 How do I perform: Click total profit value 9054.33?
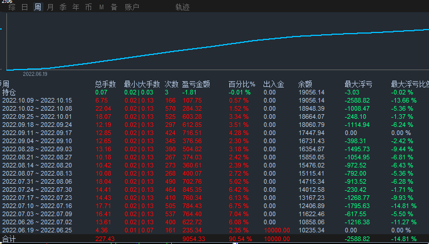(x=194, y=239)
